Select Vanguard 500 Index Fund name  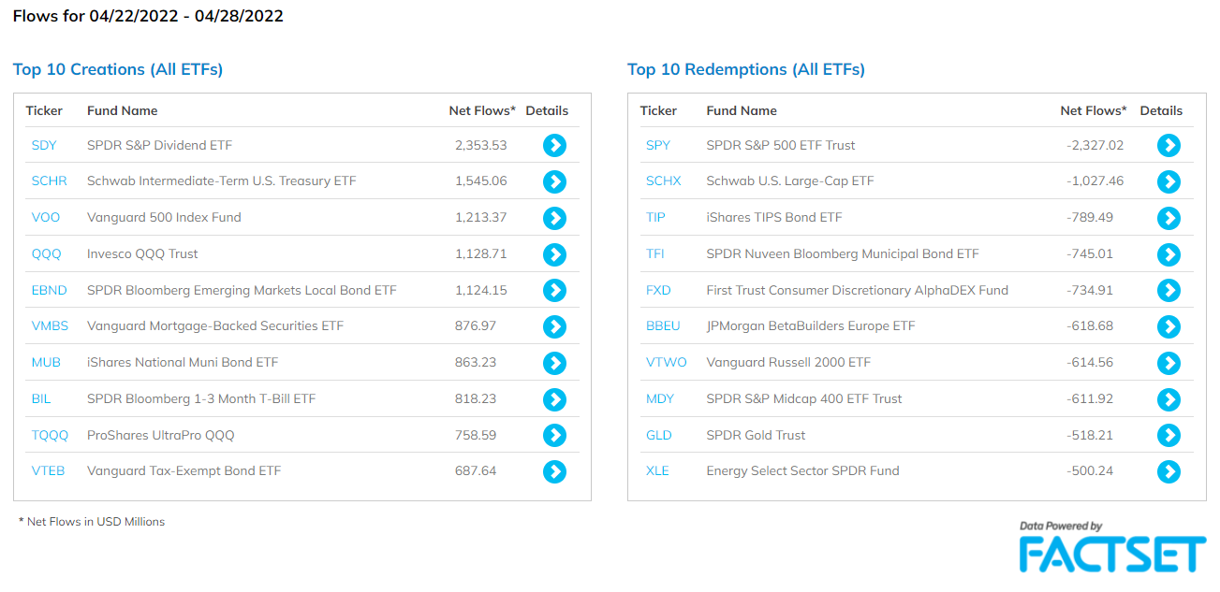[164, 218]
